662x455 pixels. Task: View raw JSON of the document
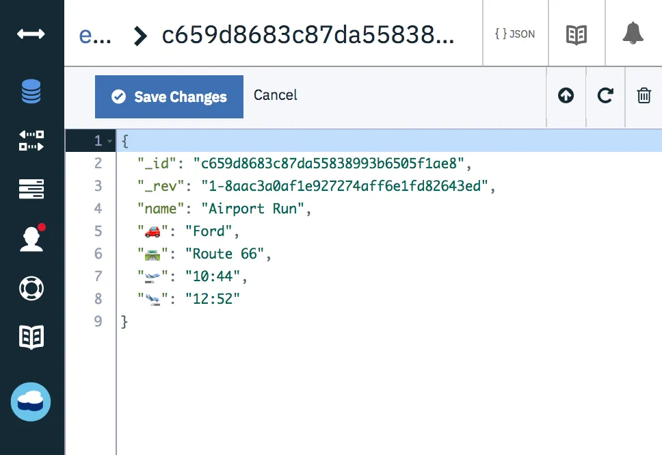point(515,34)
